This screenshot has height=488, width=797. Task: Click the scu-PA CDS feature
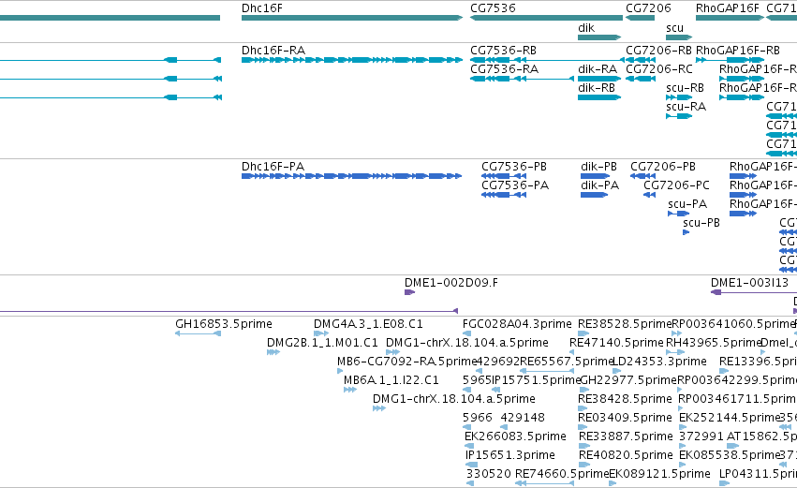[x=679, y=214]
